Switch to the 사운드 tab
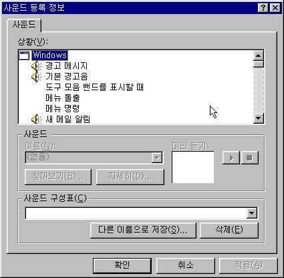 tap(24, 25)
